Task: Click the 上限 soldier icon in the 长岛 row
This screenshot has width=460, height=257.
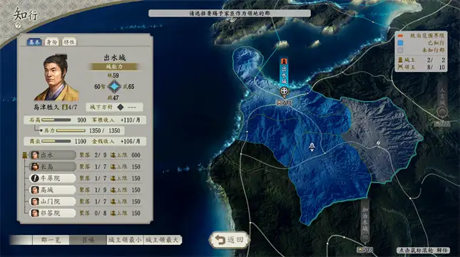Action: point(113,167)
